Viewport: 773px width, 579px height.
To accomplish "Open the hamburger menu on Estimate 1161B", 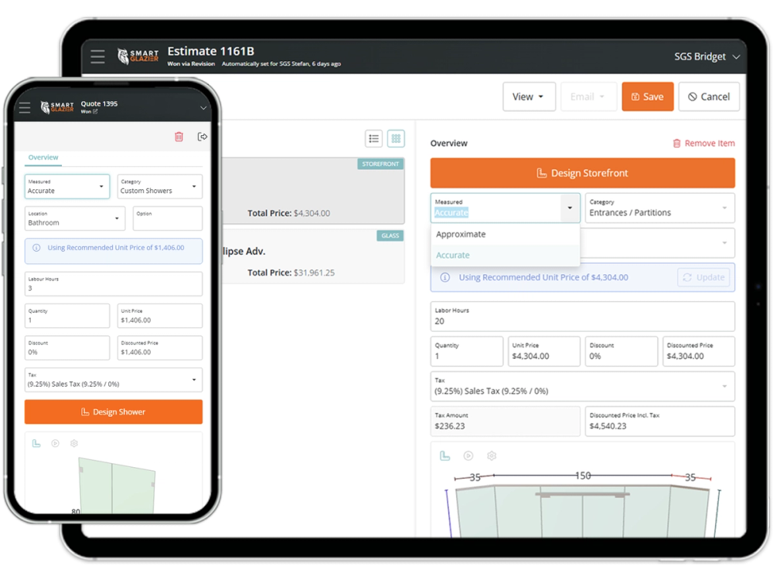I will (x=97, y=56).
